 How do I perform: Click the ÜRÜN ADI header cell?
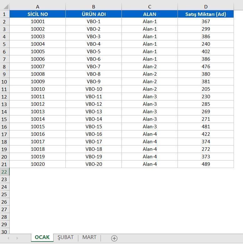(x=94, y=14)
